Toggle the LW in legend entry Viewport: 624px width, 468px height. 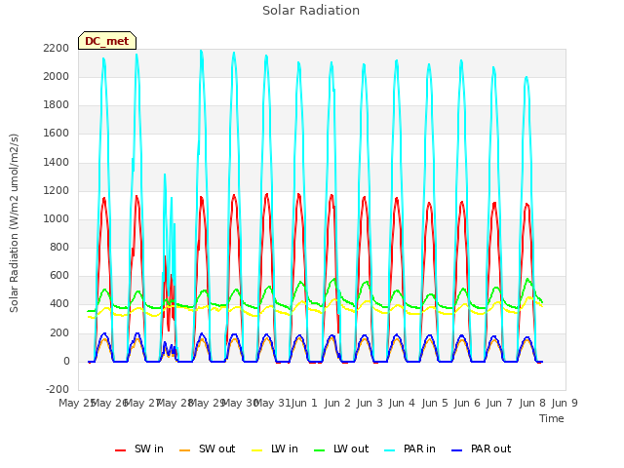(275, 448)
